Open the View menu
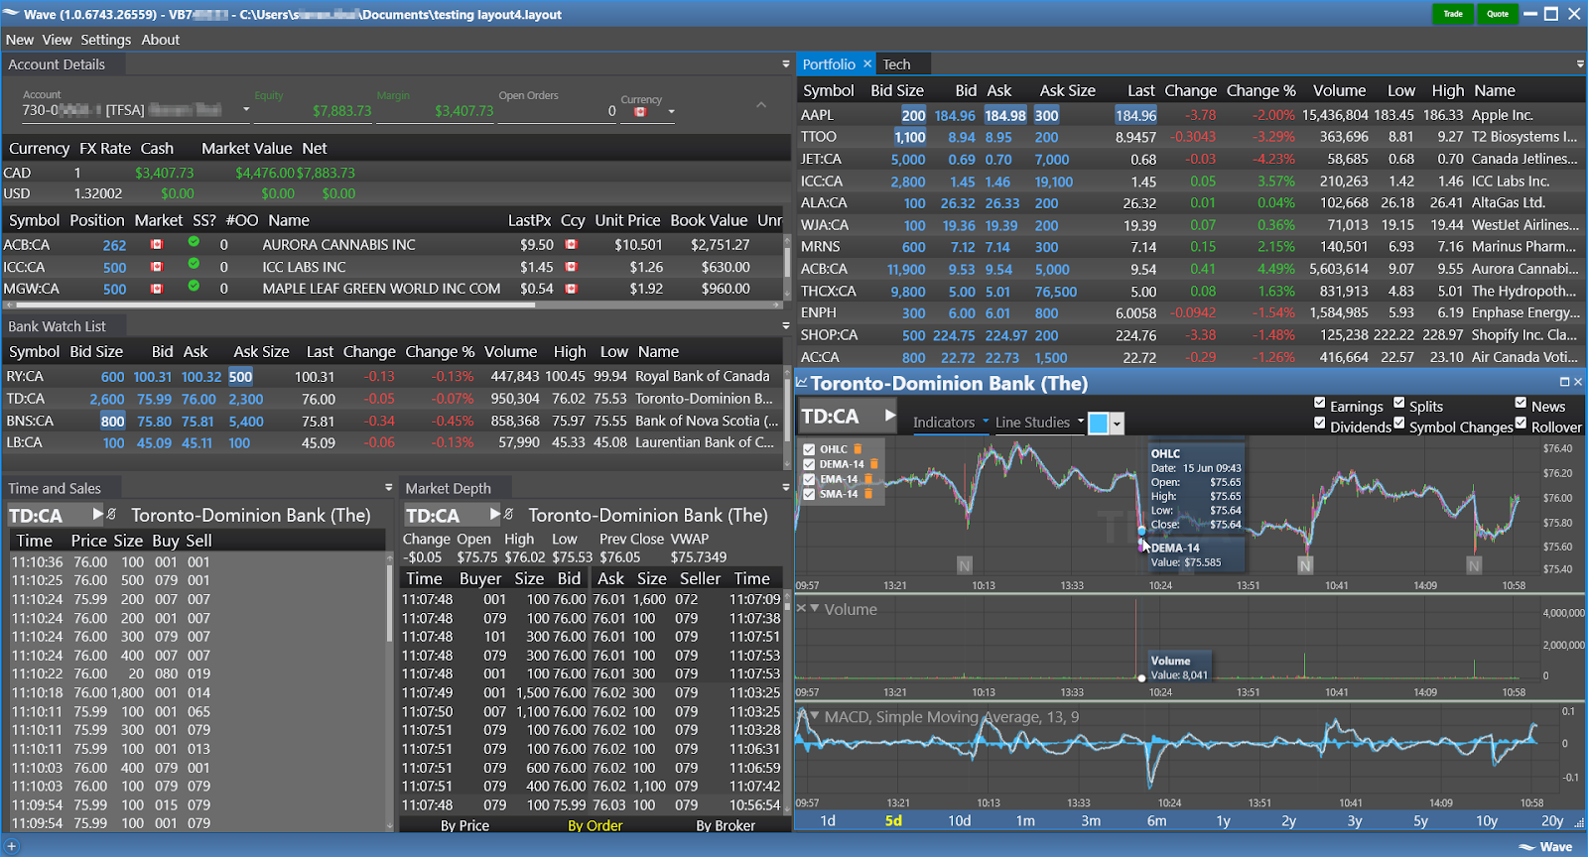 tap(57, 40)
